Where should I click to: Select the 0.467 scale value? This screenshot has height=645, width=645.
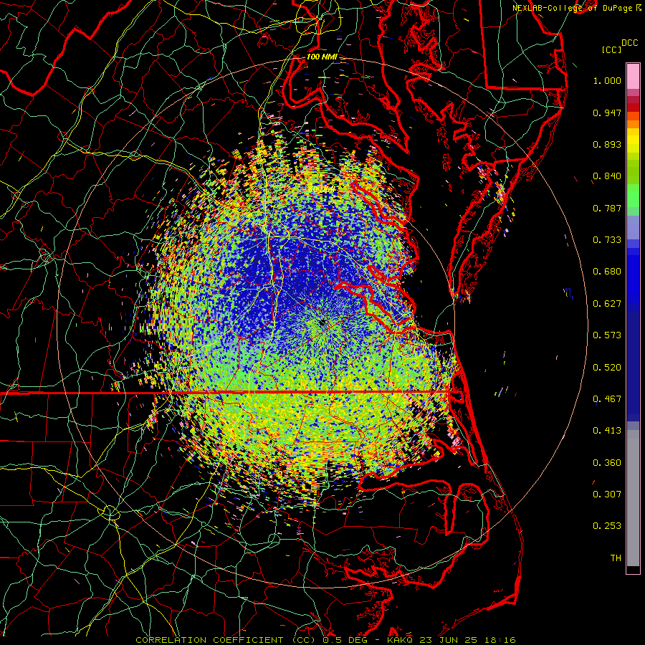(607, 399)
